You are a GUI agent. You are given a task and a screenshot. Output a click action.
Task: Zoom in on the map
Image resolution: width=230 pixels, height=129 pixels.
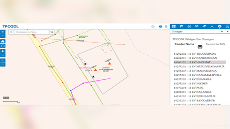coord(3,31)
